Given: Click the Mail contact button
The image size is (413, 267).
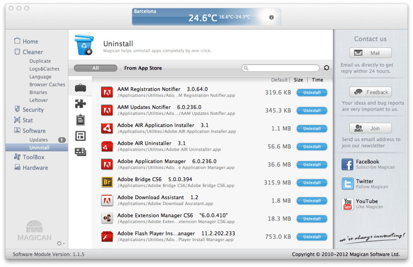Looking at the screenshot, I should 370,53.
